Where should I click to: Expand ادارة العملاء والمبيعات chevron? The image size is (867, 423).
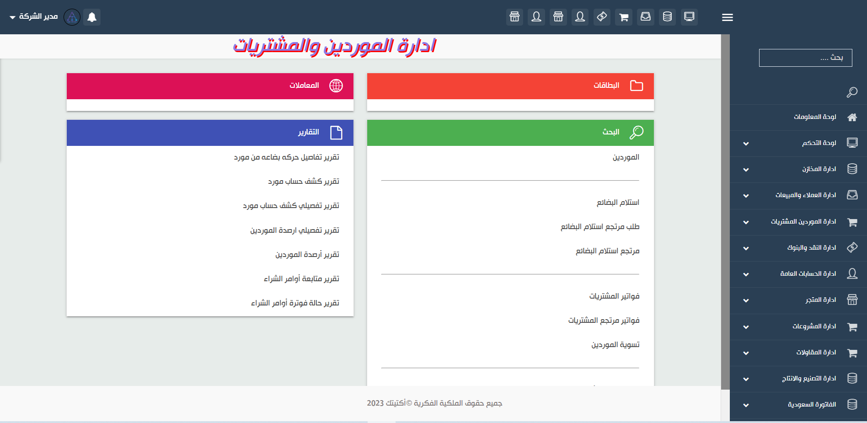click(x=746, y=196)
